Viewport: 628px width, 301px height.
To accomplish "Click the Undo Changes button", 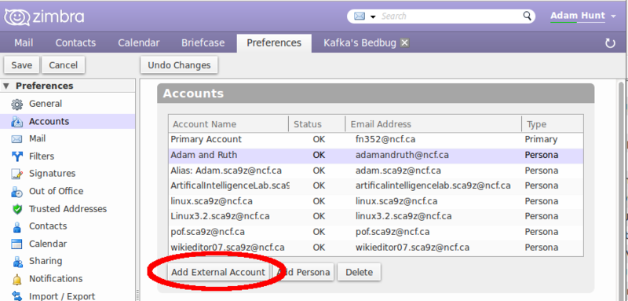I will coord(179,65).
